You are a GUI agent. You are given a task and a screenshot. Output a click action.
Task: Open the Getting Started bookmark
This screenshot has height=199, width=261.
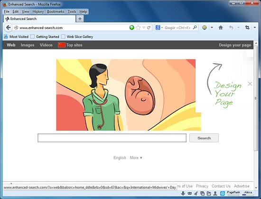[x=45, y=37]
